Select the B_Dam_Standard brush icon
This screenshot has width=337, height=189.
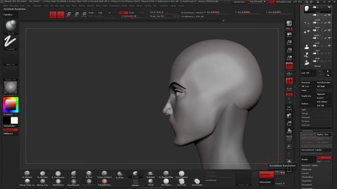tap(104, 174)
